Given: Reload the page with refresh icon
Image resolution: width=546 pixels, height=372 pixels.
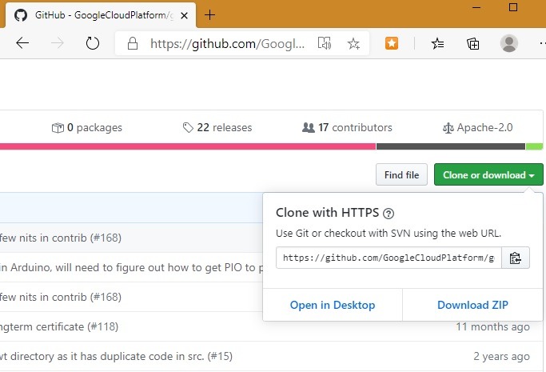Looking at the screenshot, I should tap(93, 43).
